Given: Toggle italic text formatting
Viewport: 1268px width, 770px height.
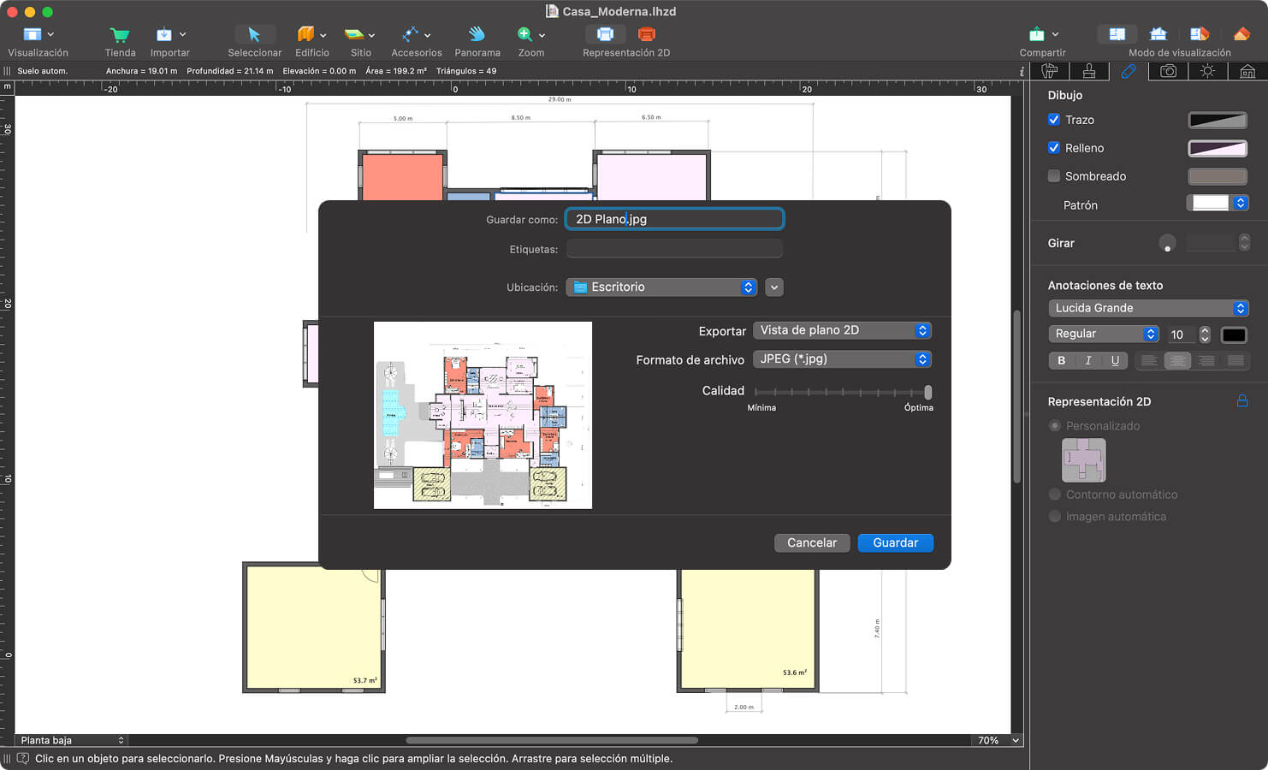Looking at the screenshot, I should coord(1088,360).
